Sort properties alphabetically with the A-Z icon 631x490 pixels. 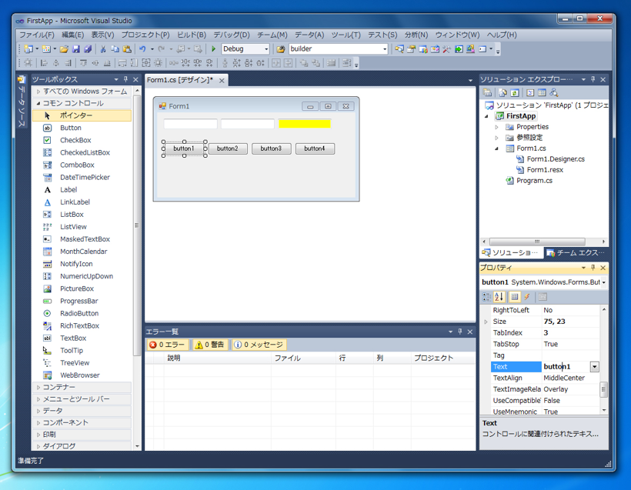[499, 298]
